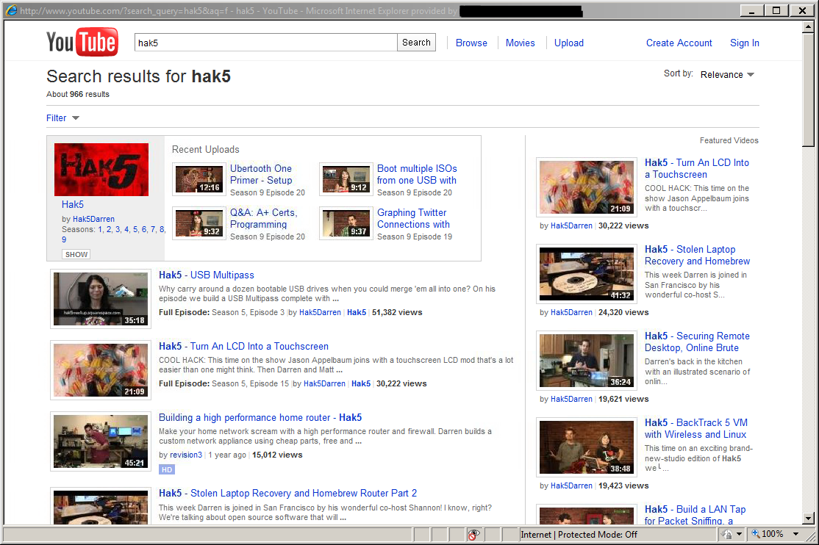819x545 pixels.
Task: Click the 21:09 thumbnail in main results
Action: point(101,370)
